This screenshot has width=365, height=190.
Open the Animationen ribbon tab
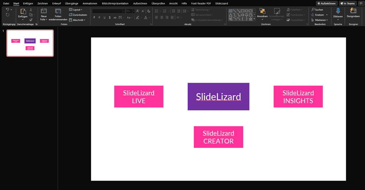click(x=90, y=3)
